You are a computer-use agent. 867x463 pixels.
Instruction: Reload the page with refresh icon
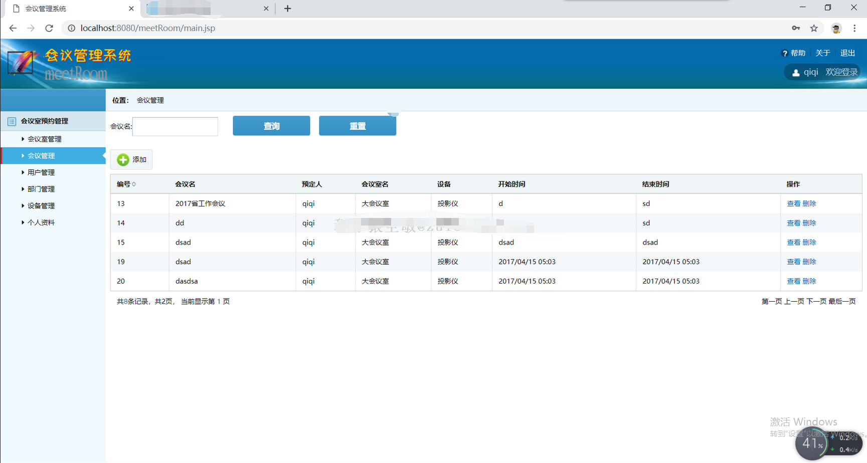tap(49, 28)
